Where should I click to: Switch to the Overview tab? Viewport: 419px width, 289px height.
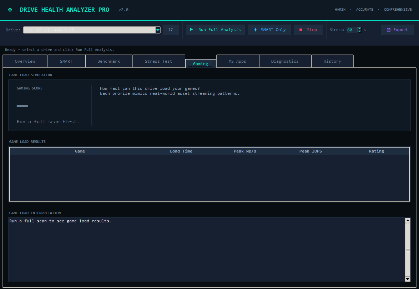[25, 61]
